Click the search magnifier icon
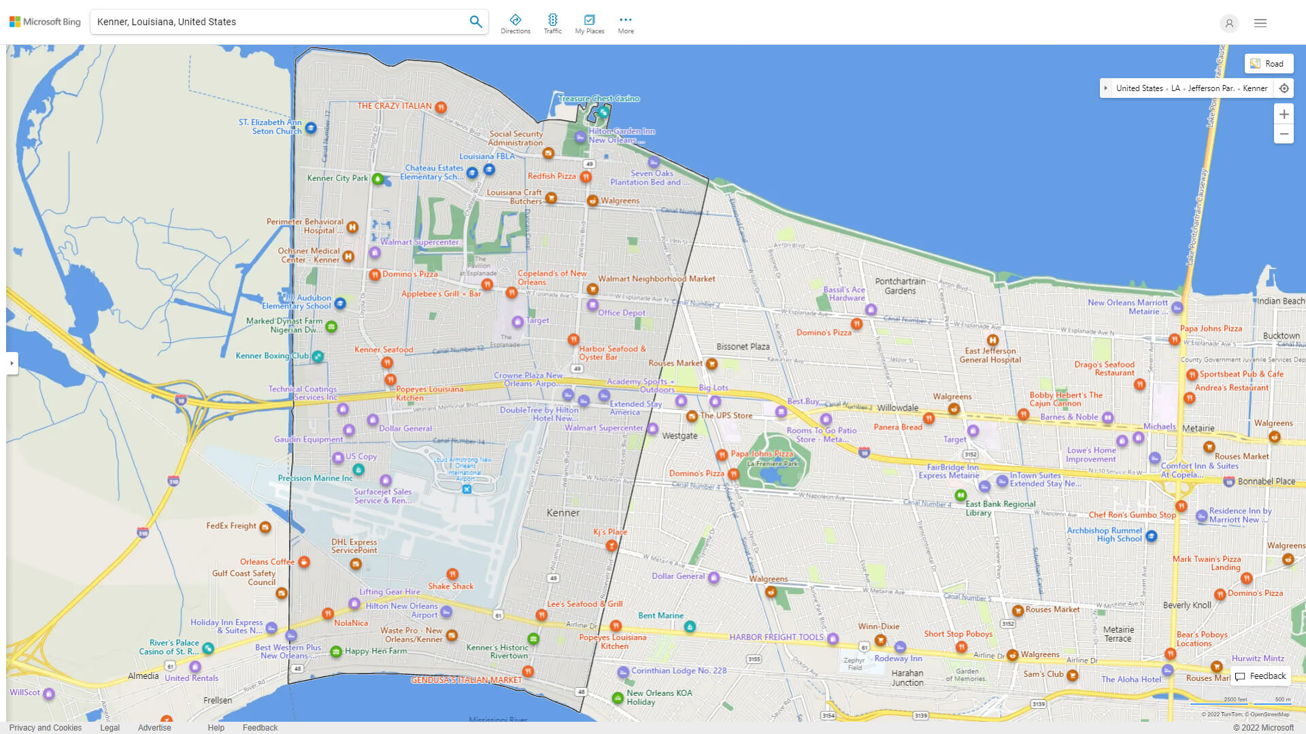 (x=475, y=22)
